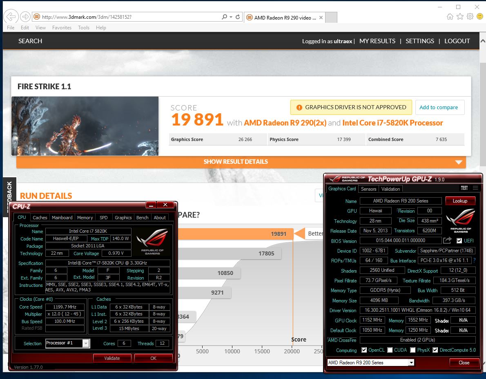This screenshot has width=486, height=379.
Task: Switch to CPU-Z Bench tab
Action: [x=142, y=218]
